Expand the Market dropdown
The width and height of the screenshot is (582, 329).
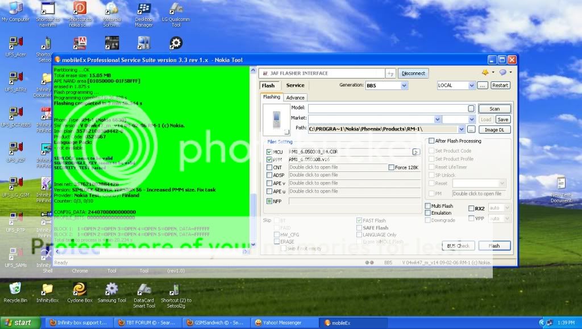click(437, 120)
